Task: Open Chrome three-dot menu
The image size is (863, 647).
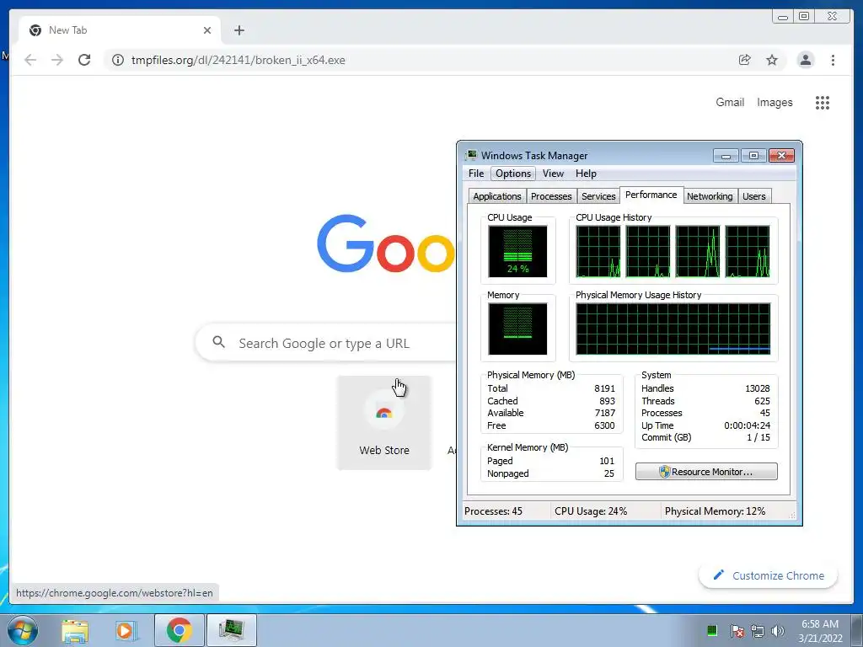Action: (x=833, y=60)
